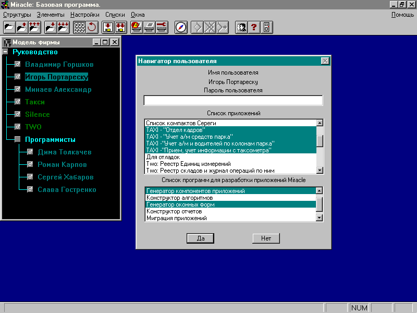The width and height of the screenshot is (417, 313).
Task: Click the red wrench toolbar icon
Action: point(162,28)
